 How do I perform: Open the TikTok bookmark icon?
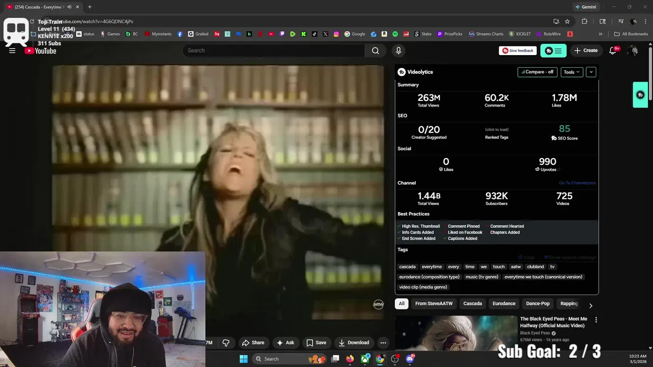coord(314,34)
